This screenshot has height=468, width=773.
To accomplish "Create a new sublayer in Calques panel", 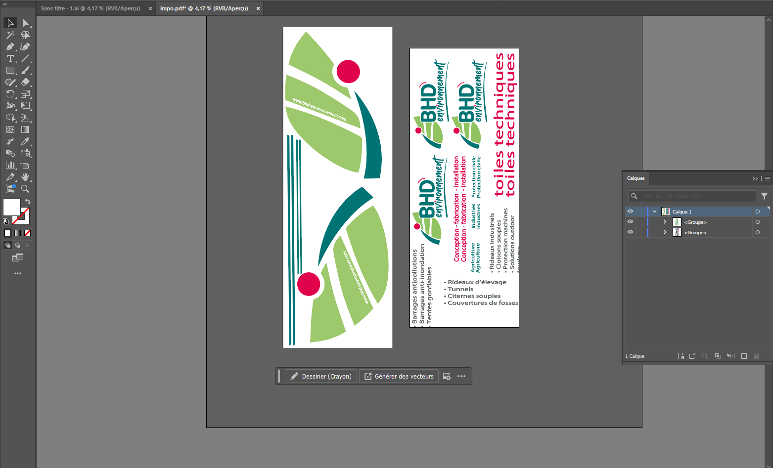I will 730,356.
